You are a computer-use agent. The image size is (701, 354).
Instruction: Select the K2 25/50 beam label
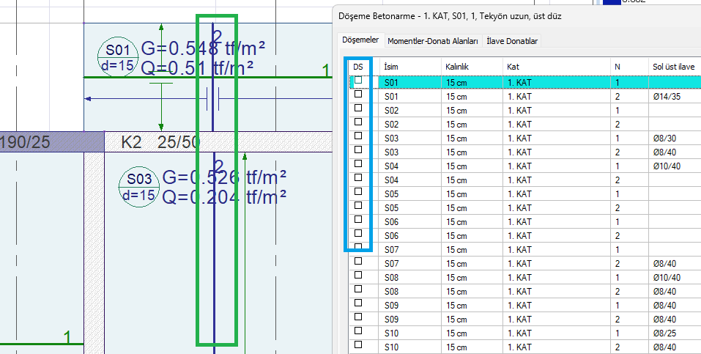coord(160,142)
